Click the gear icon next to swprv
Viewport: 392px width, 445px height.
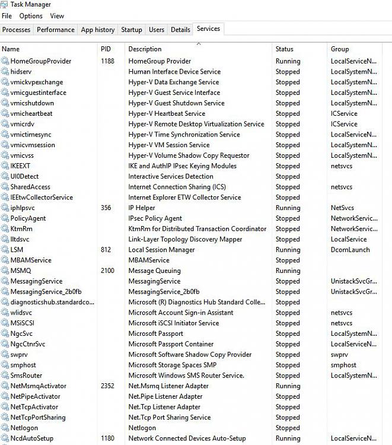(5, 354)
